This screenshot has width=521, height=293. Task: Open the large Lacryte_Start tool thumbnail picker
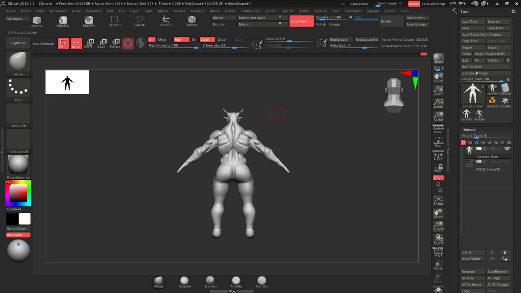[x=473, y=96]
